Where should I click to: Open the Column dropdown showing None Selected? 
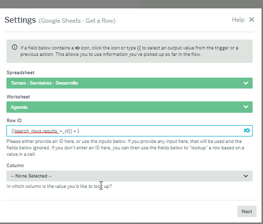point(130,176)
